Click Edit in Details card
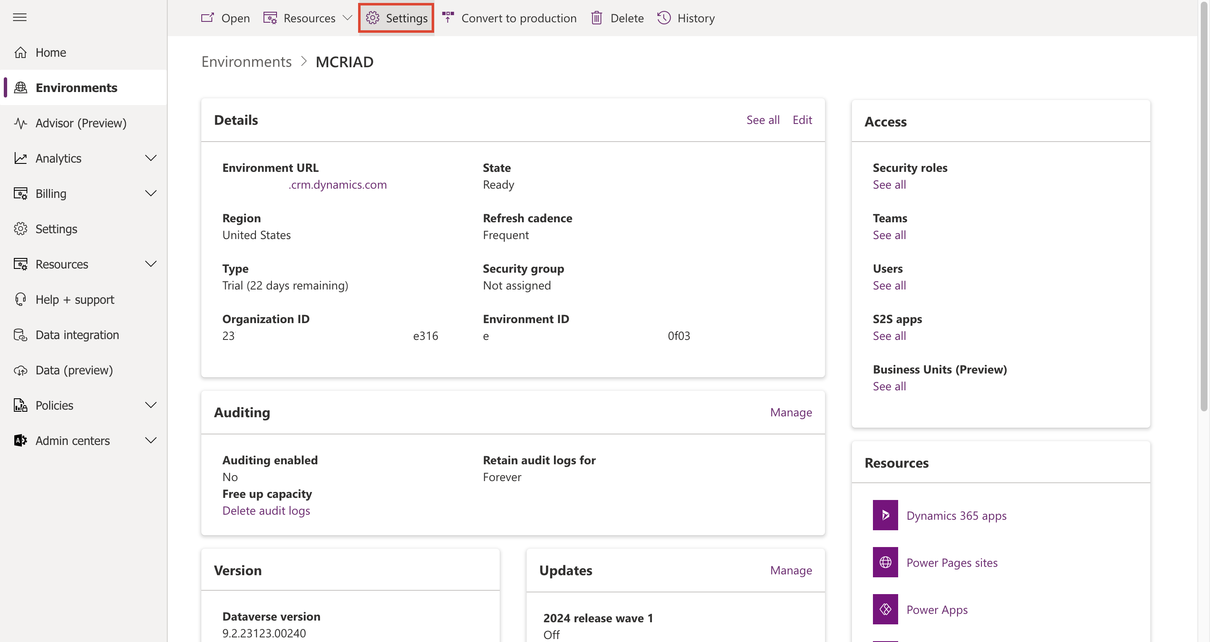Image resolution: width=1210 pixels, height=642 pixels. click(802, 120)
